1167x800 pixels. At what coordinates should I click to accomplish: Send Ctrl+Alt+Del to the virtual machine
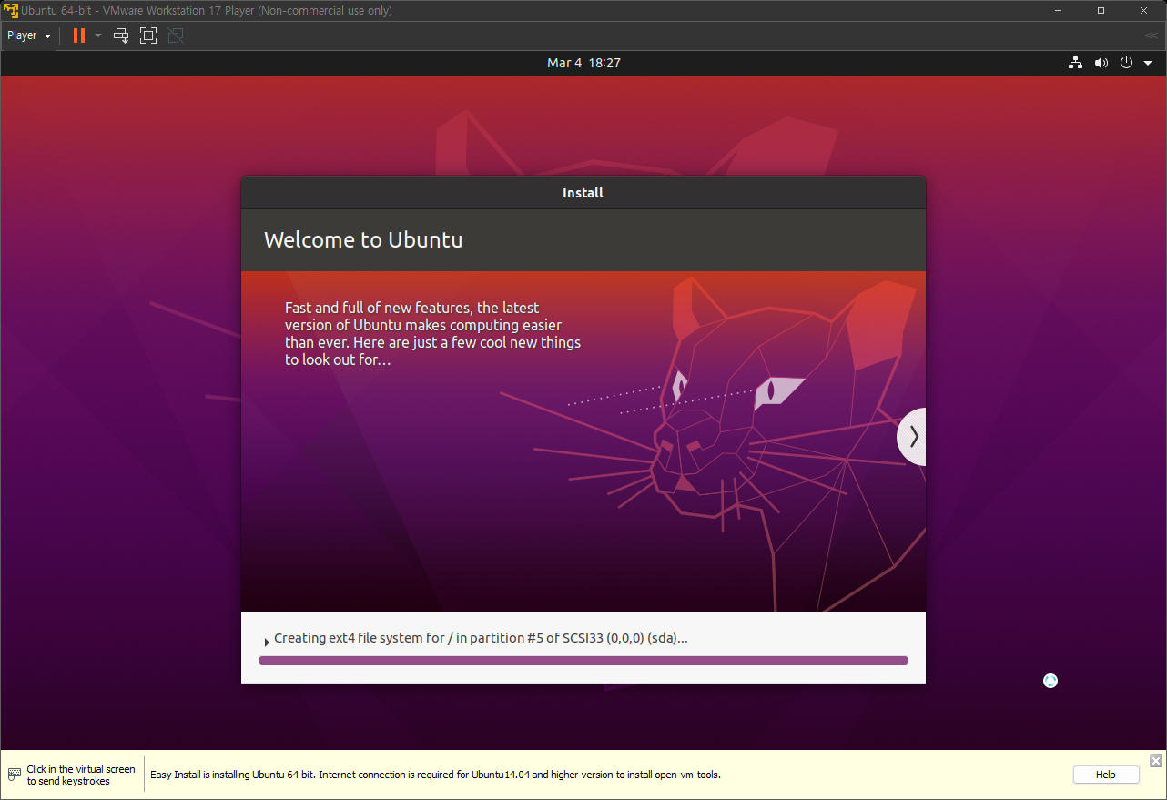click(x=121, y=35)
